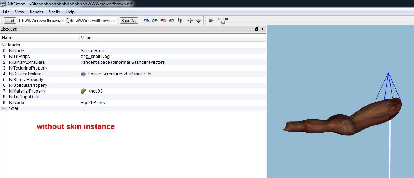Click the Tangent space value text

pos(124,62)
